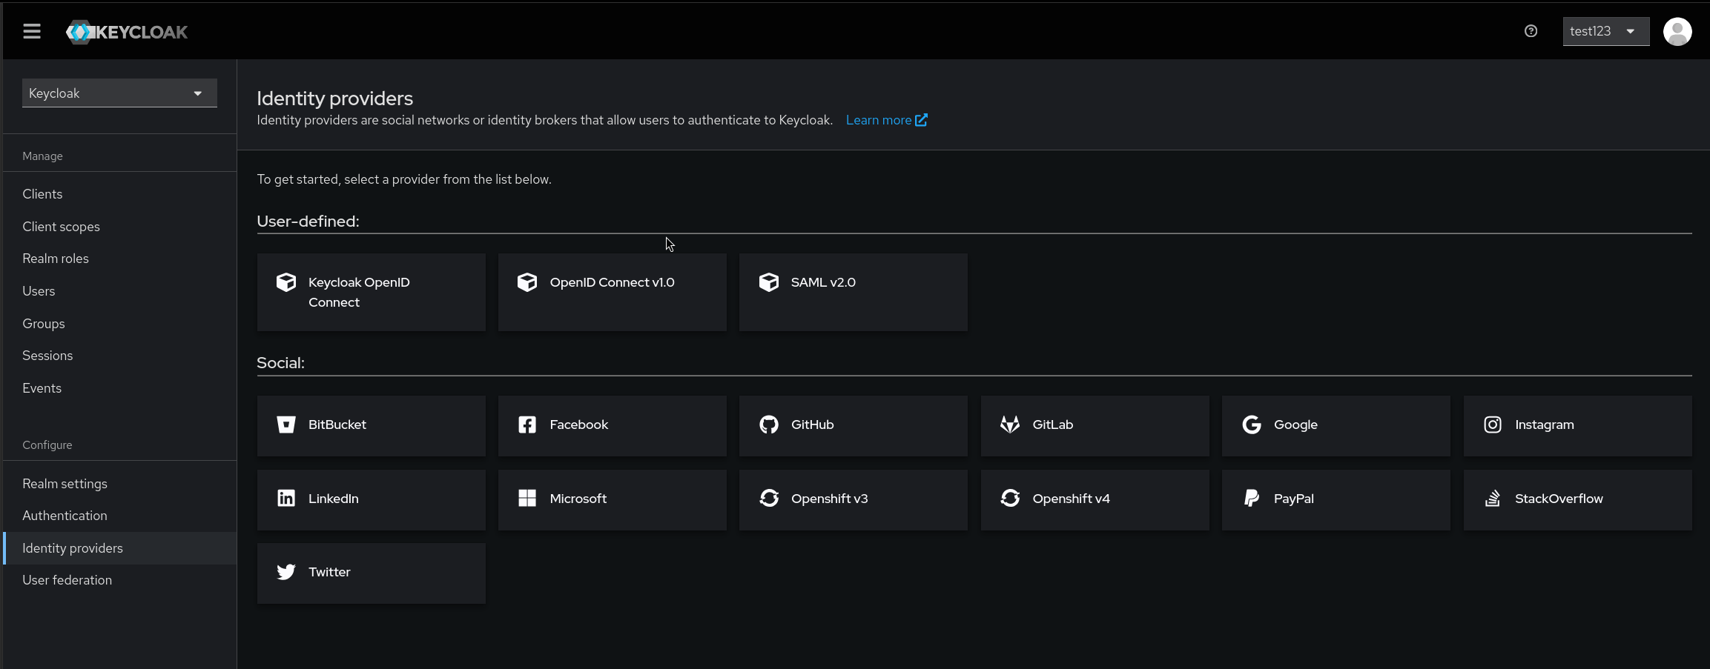The image size is (1710, 669).
Task: Go to Authentication settings
Action: pos(65,516)
